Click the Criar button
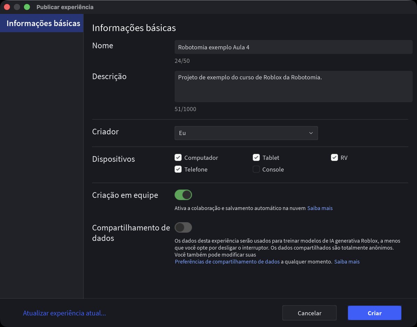Viewport: 417px width, 327px height. [375, 313]
